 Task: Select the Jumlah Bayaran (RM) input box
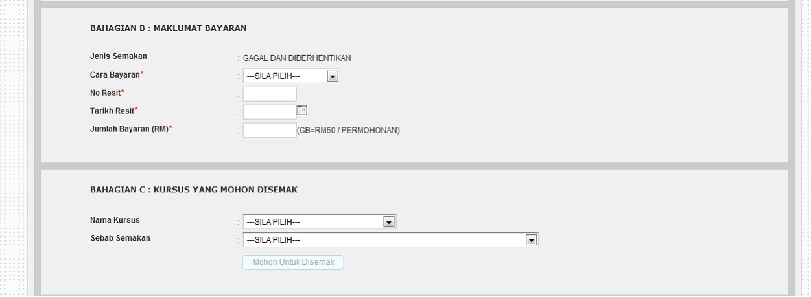point(270,130)
